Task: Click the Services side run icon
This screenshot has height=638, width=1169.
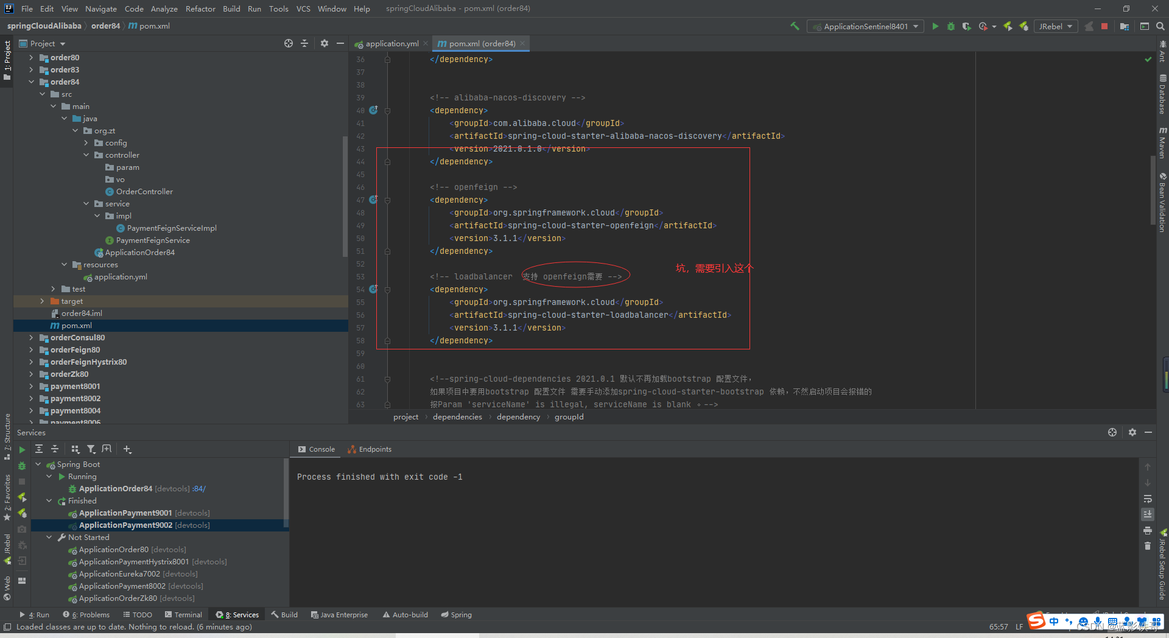Action: pos(22,449)
